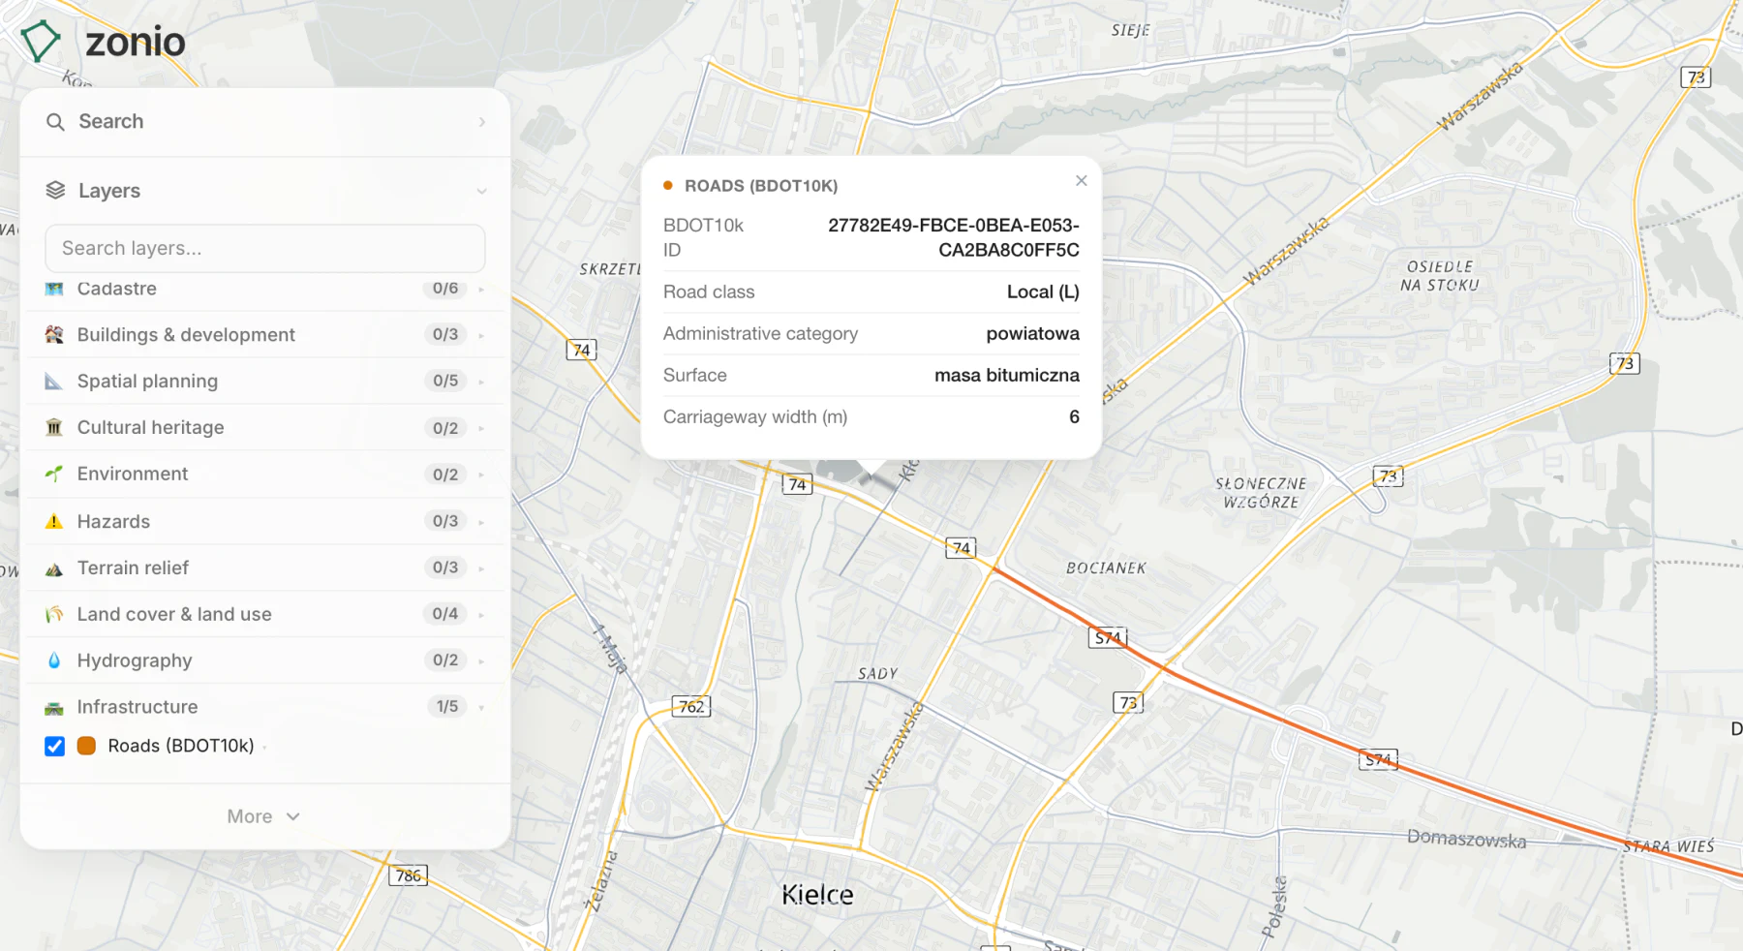The height and width of the screenshot is (951, 1743).
Task: Collapse the Layers panel chevron
Action: tap(481, 192)
